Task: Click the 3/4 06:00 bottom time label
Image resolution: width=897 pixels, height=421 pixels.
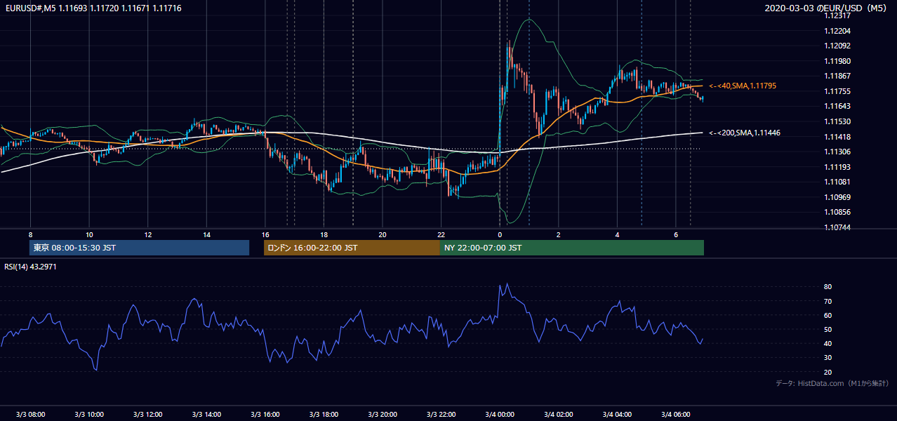Action: (x=676, y=414)
